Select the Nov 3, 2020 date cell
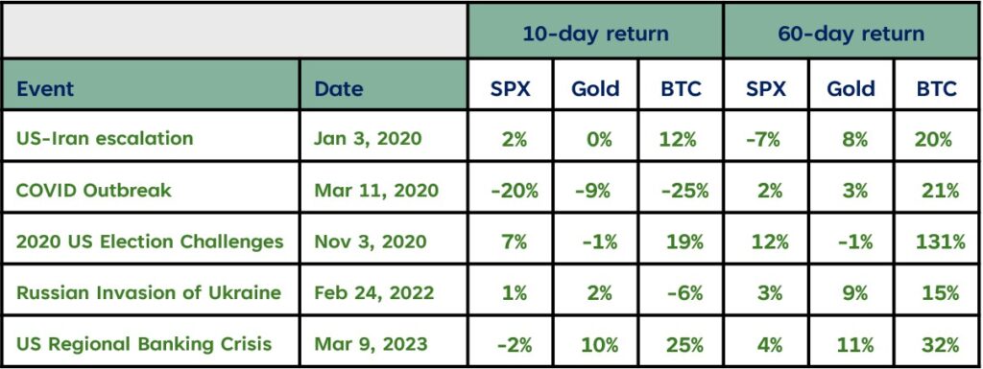 tap(384, 240)
